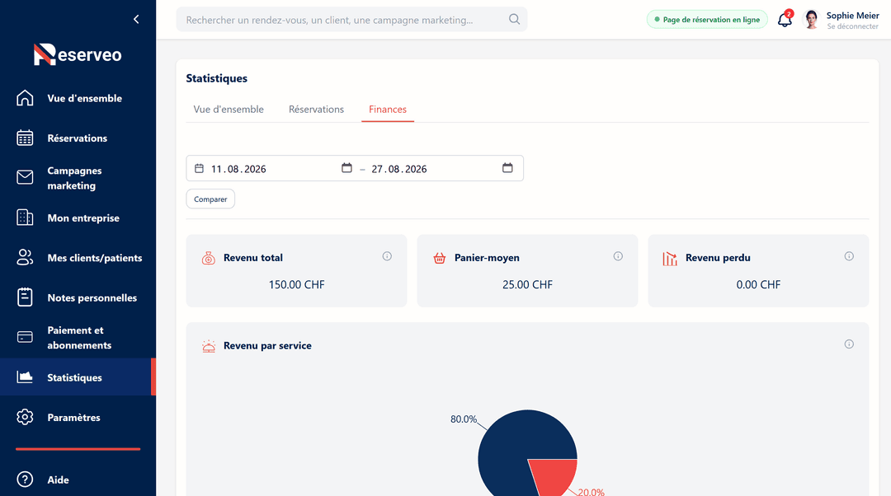Click the 150.00 CHF value
The width and height of the screenshot is (891, 496).
click(x=297, y=284)
